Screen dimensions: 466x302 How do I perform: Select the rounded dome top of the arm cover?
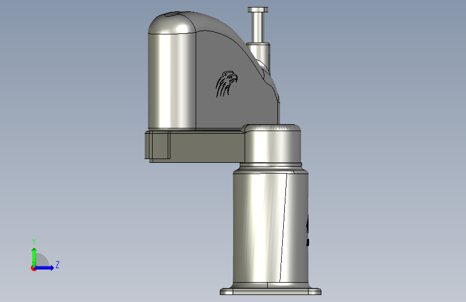172,22
